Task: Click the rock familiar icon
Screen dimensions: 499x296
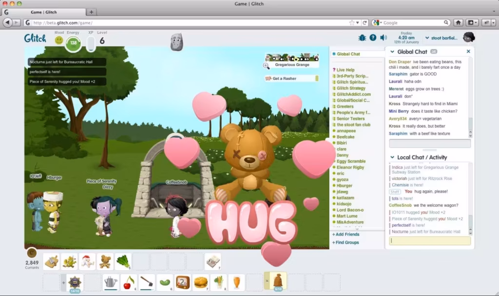Action: pos(176,42)
